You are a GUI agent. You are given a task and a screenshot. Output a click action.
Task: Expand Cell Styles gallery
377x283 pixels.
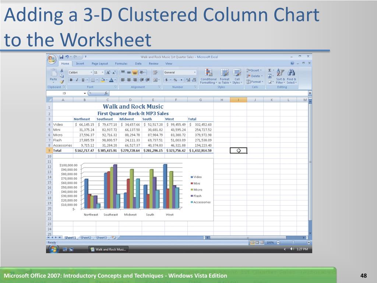point(237,76)
